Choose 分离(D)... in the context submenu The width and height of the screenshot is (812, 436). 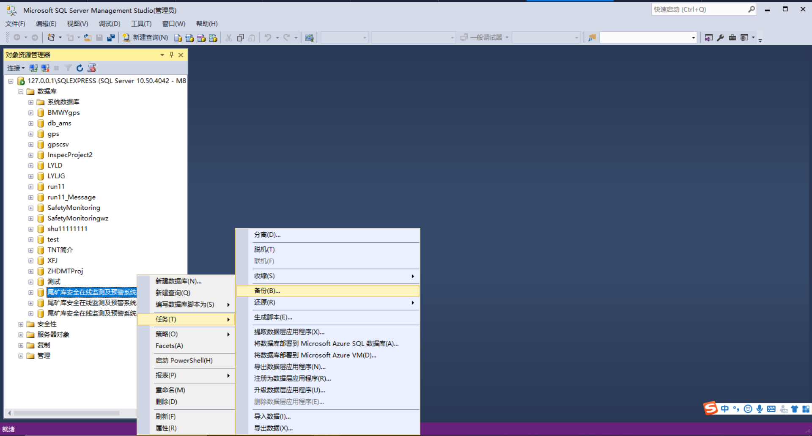coord(328,235)
